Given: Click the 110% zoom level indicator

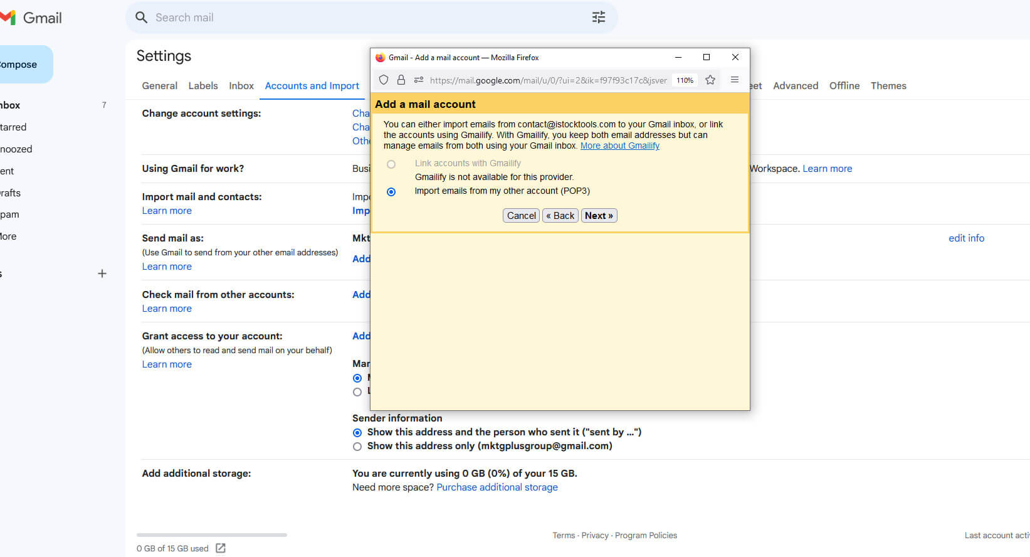Looking at the screenshot, I should click(685, 80).
